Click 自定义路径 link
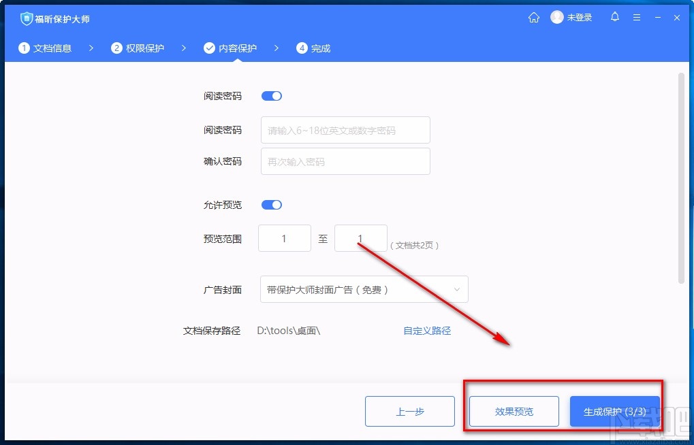The image size is (694, 445). pyautogui.click(x=427, y=331)
